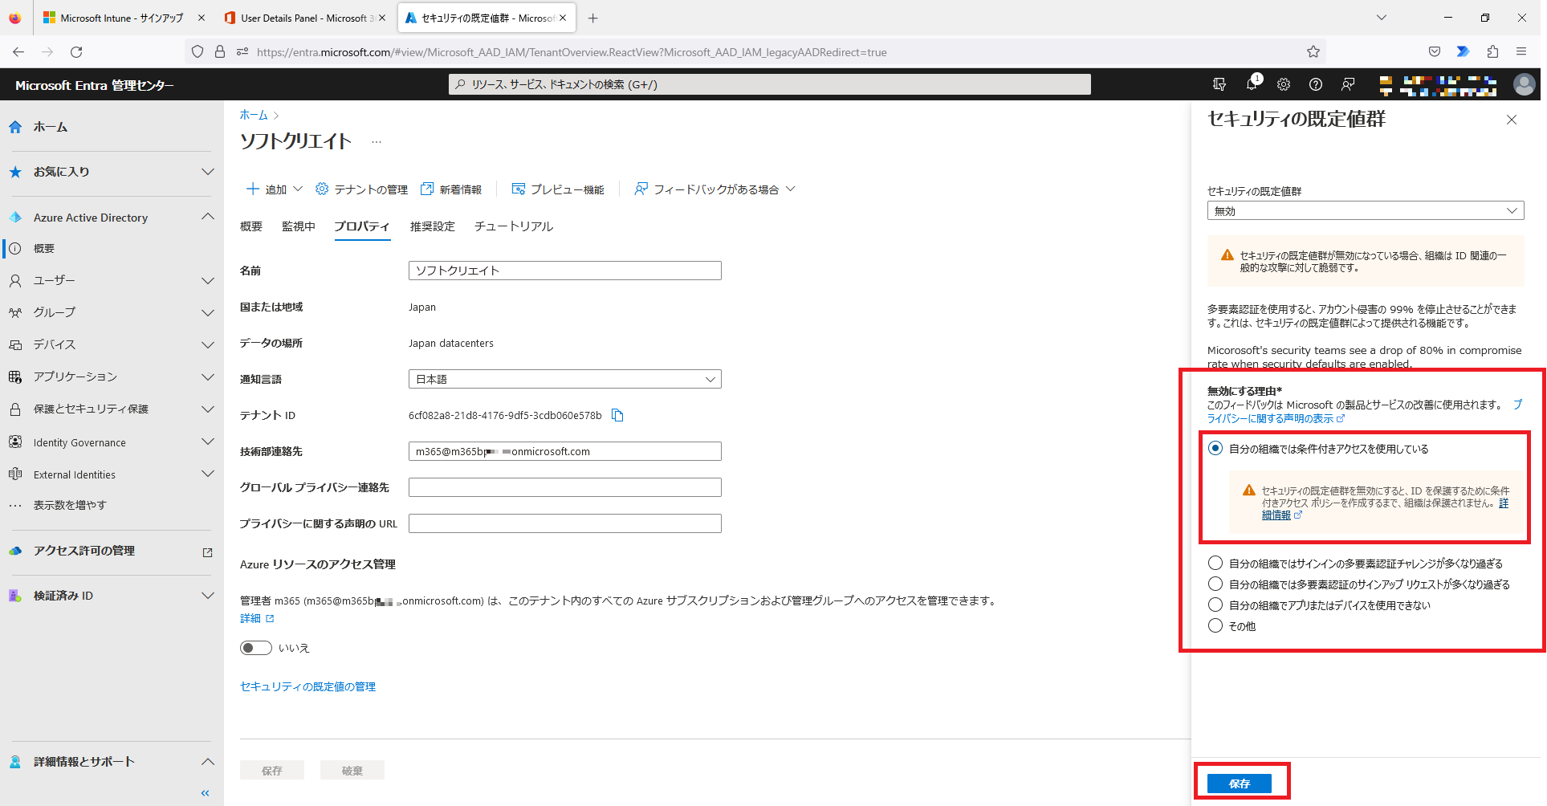
Task: Click 表示数を増やす in sidebar
Action: pos(70,505)
